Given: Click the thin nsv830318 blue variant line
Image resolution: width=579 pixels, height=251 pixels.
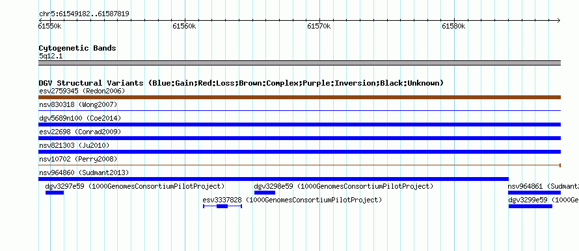Looking at the screenshot, I should (299, 110).
